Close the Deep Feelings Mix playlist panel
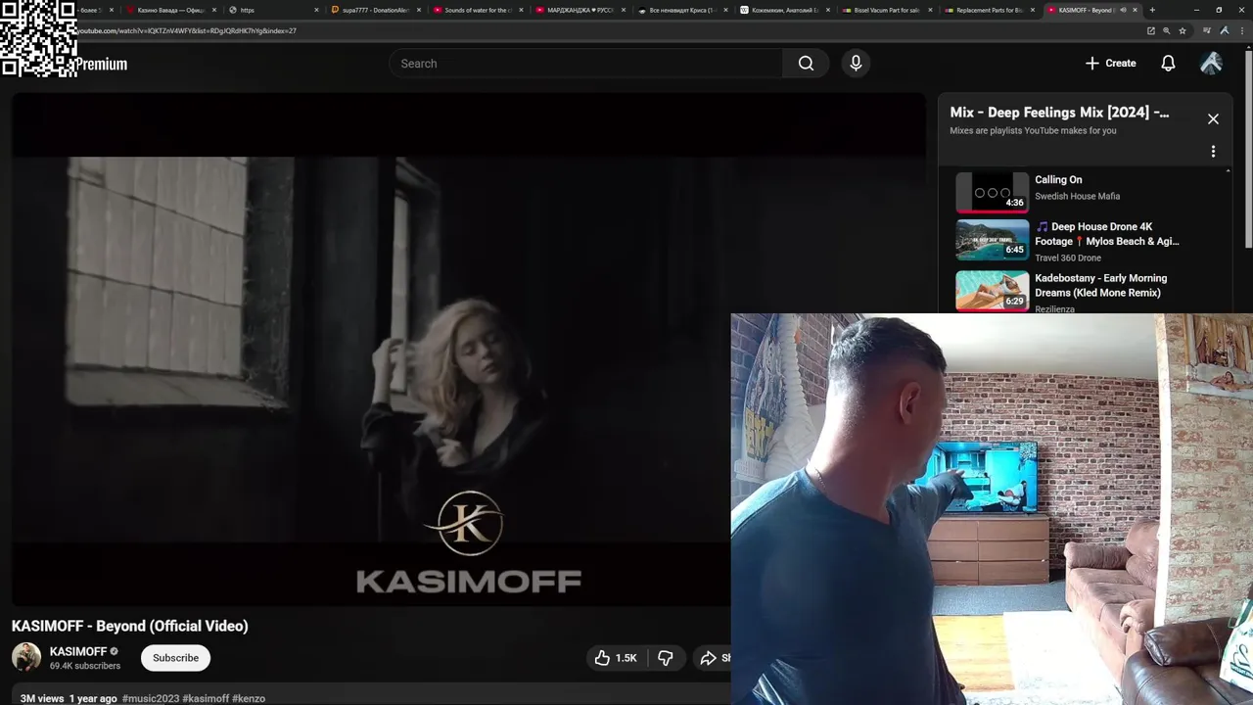The image size is (1253, 705). coord(1213,118)
